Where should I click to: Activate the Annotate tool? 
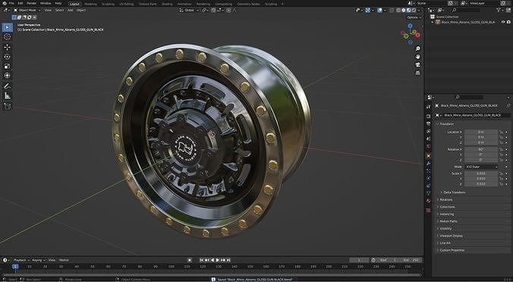pos(7,86)
